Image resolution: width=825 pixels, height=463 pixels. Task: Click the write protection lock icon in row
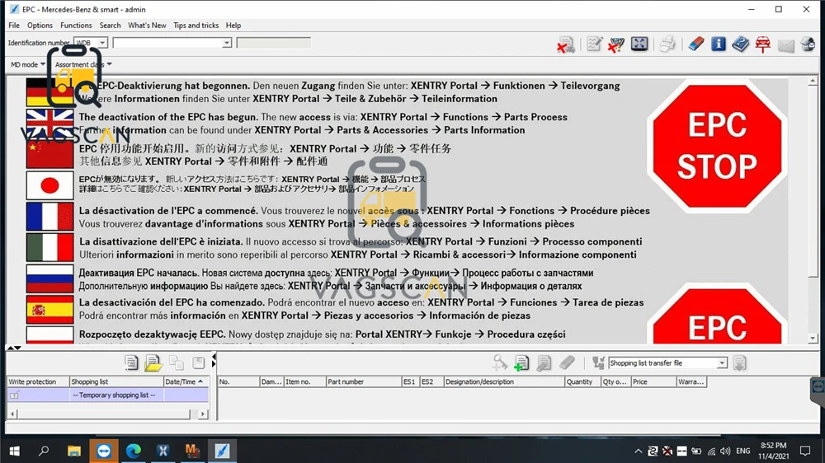pyautogui.click(x=14, y=395)
